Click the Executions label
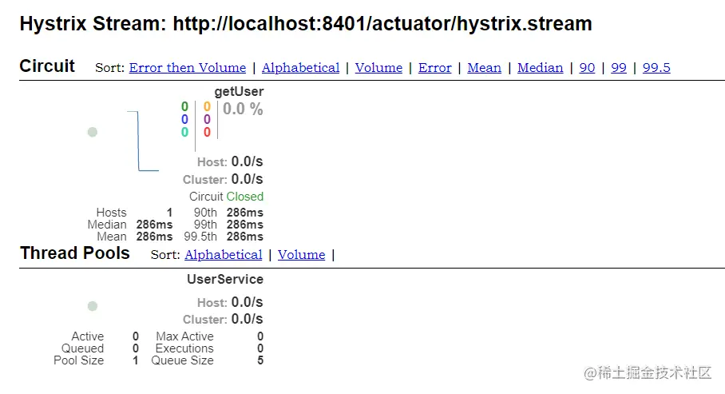Image resolution: width=725 pixels, height=394 pixels. (x=184, y=348)
